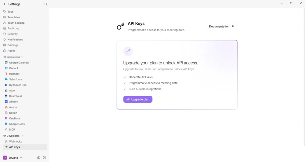Minimize the Settings window
The height and width of the screenshot is (162, 305).
[281, 3]
